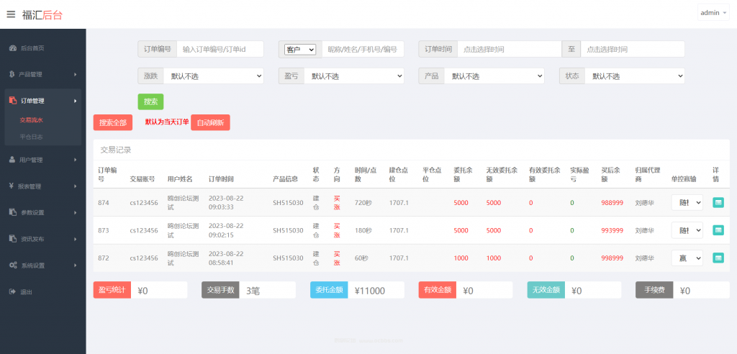Open 单控赢输 dropdown for order 872
The height and width of the screenshot is (354, 737).
(687, 258)
